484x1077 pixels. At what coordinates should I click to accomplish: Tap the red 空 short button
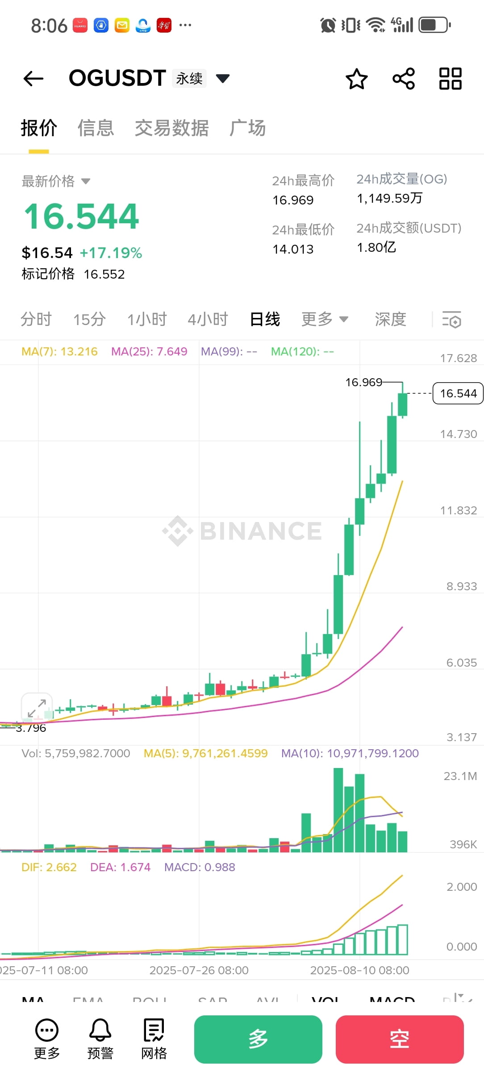pyautogui.click(x=400, y=1039)
